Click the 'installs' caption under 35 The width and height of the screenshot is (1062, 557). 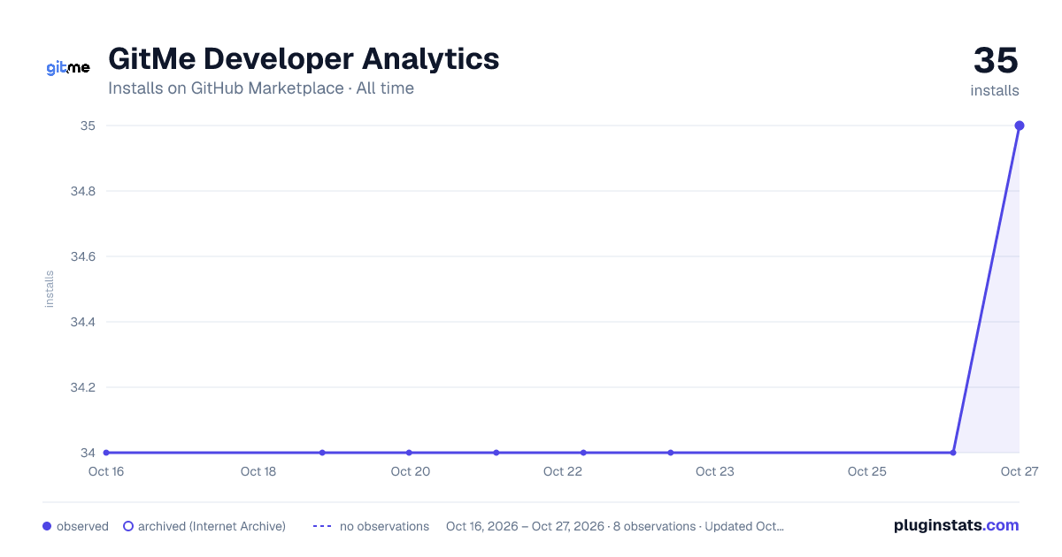pyautogui.click(x=995, y=90)
